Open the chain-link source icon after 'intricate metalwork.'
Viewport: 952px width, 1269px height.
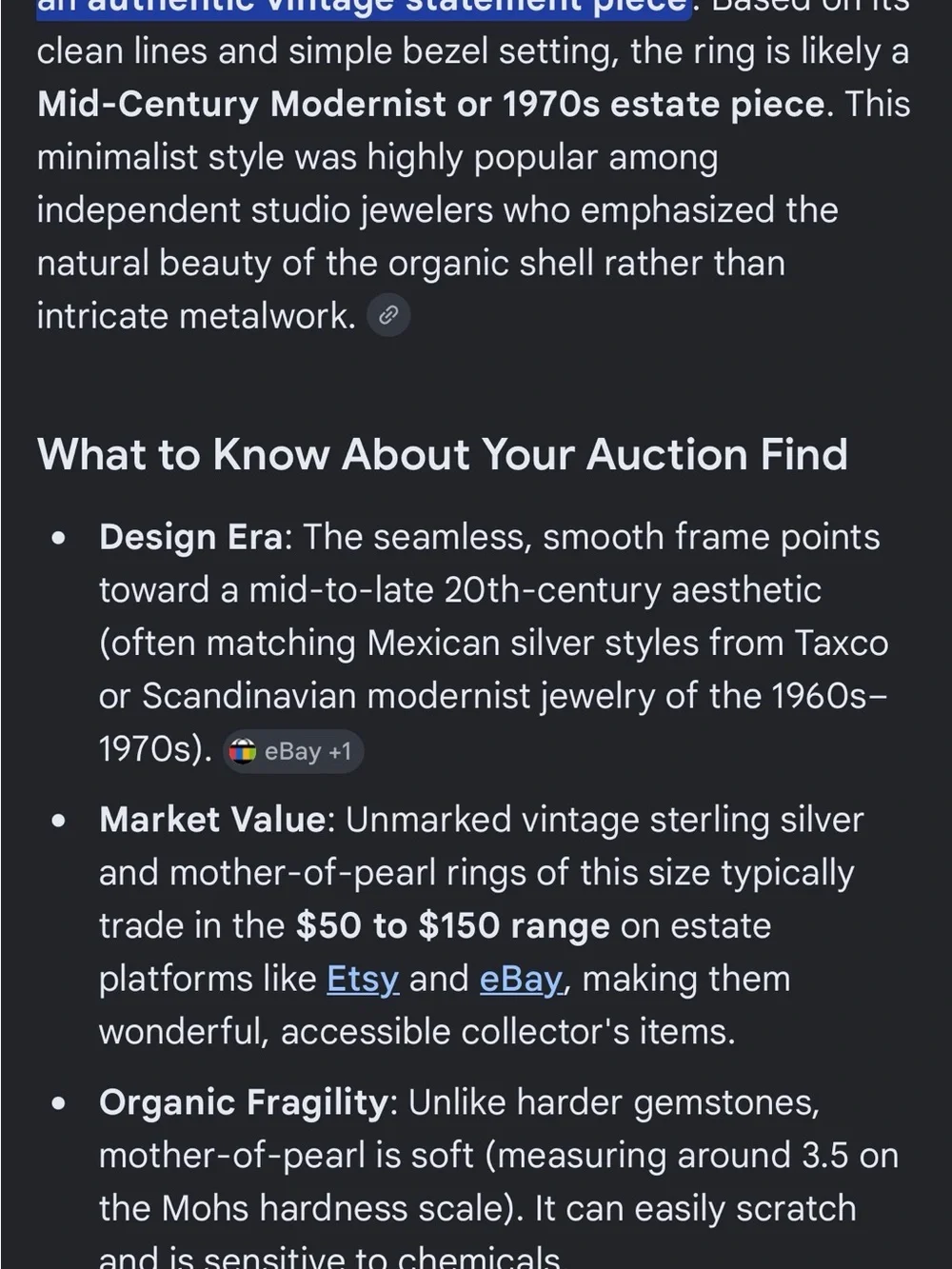(388, 316)
